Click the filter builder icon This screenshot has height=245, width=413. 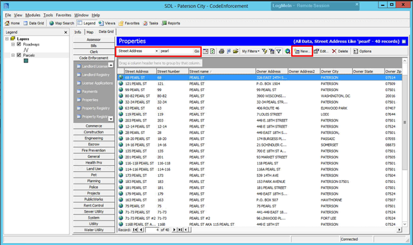[x=272, y=52]
